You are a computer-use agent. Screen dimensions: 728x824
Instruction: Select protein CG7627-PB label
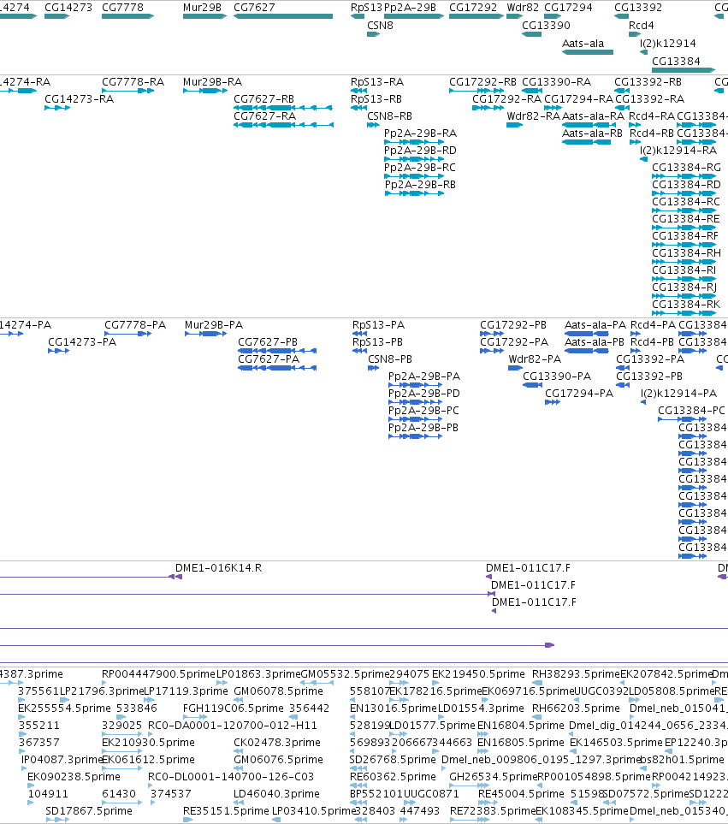tap(268, 342)
